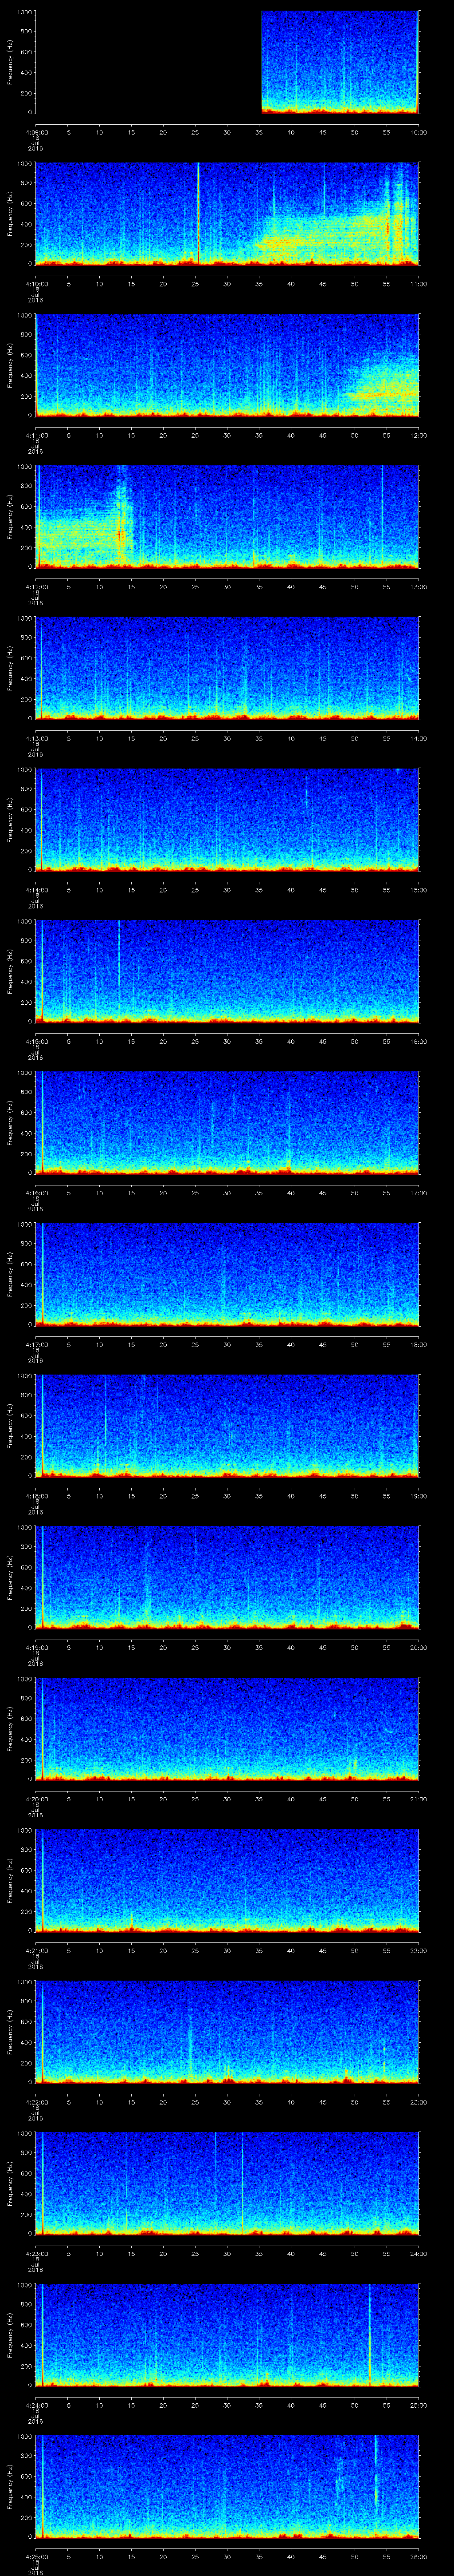The height and width of the screenshot is (2576, 454).
Task: Click the spectrogram panel starting at 4:11:00
Action: click(x=227, y=365)
